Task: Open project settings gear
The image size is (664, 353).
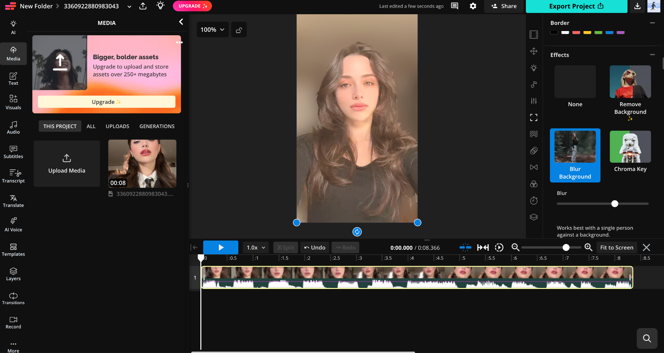Action: pos(473,6)
